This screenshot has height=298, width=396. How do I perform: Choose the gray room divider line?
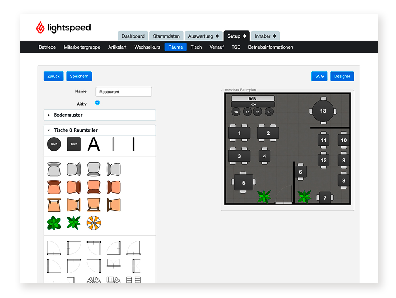pyautogui.click(x=113, y=144)
